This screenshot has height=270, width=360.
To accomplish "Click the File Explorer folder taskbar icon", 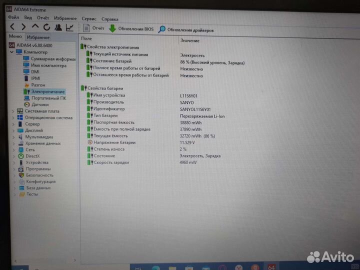I will (x=172, y=267).
